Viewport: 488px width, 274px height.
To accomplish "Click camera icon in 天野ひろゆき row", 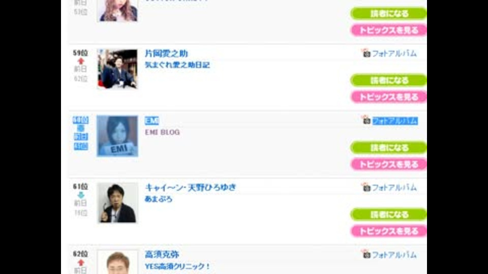I will pos(366,187).
